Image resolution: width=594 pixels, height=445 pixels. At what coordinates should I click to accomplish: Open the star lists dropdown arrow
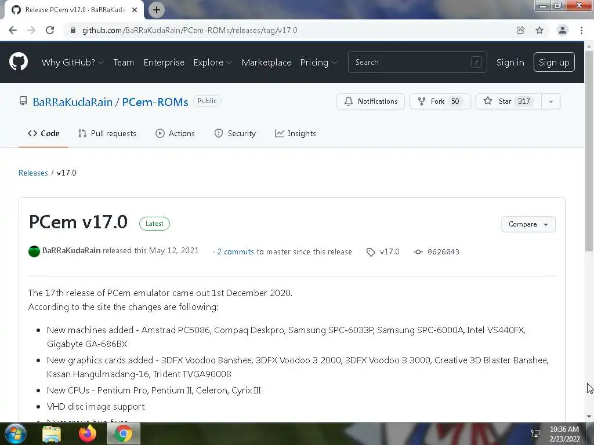coord(551,101)
